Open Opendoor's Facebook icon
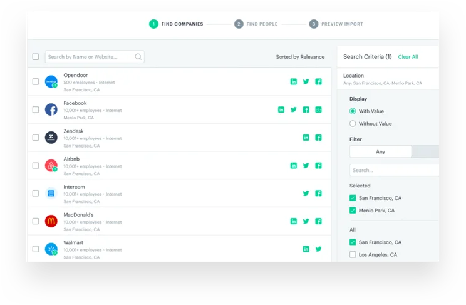The image size is (466, 305). [318, 82]
